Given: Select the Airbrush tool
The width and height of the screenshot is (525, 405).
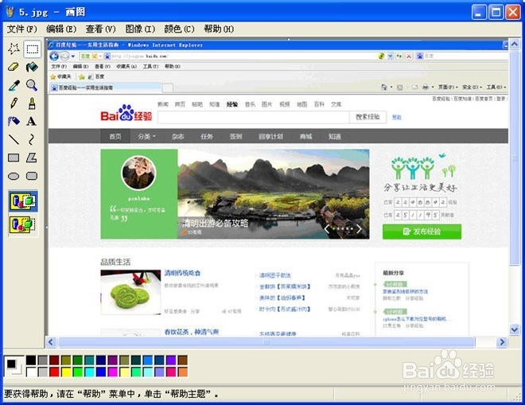Looking at the screenshot, I should tap(14, 121).
